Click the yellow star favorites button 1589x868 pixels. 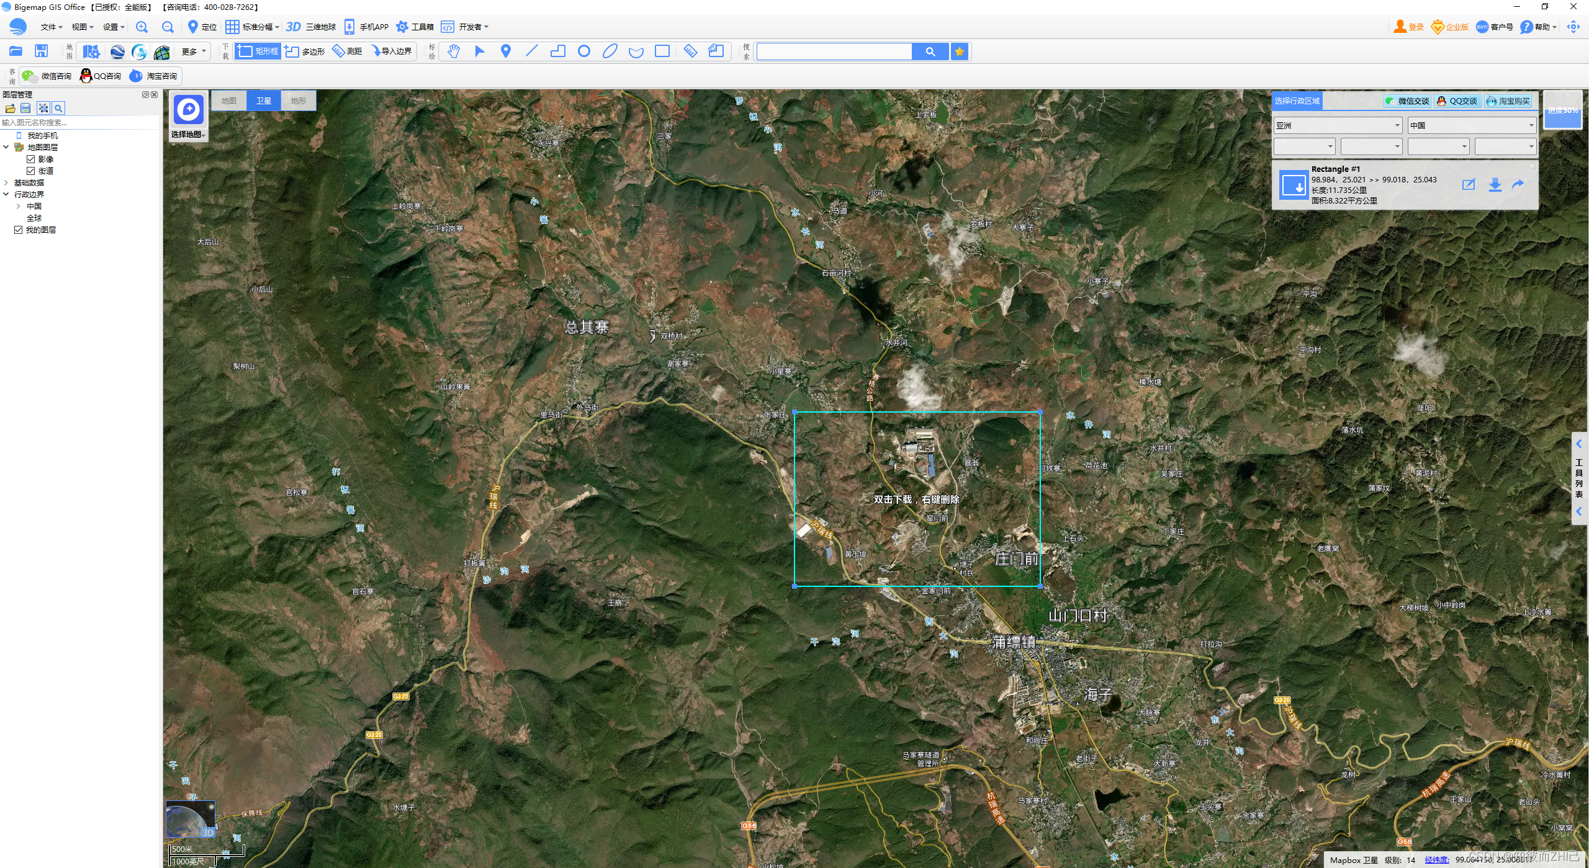pos(960,51)
